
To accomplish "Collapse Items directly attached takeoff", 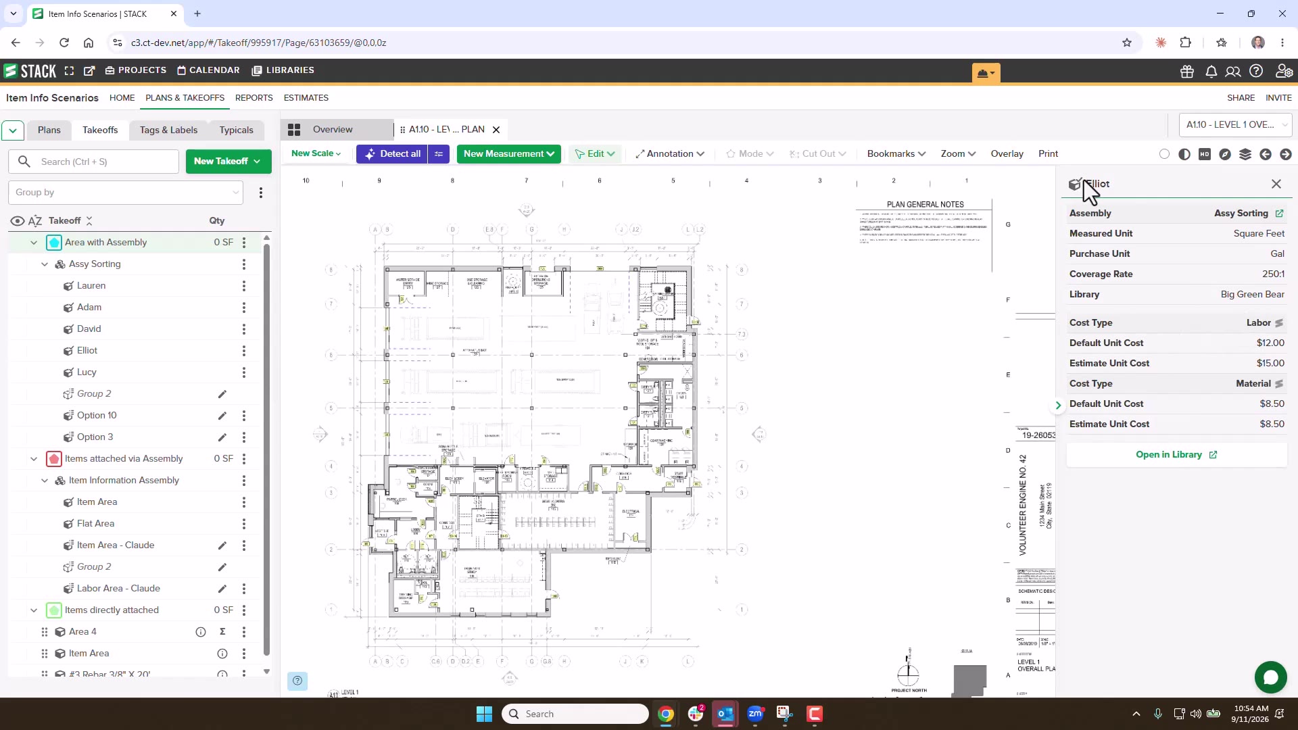I will click(34, 610).
